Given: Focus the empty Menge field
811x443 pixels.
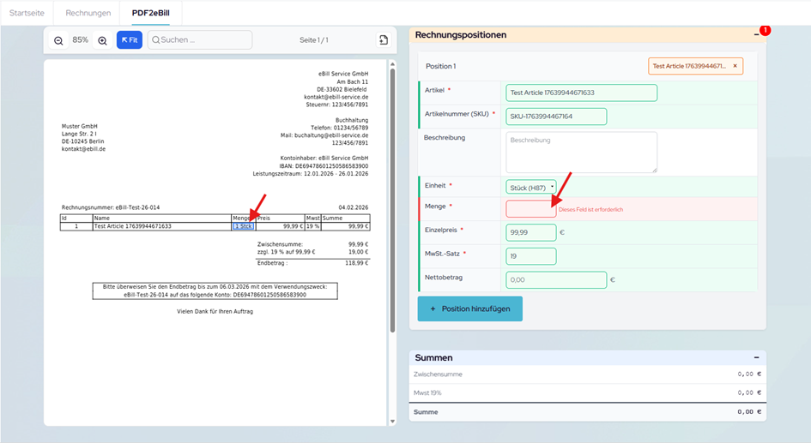Looking at the screenshot, I should pos(530,209).
